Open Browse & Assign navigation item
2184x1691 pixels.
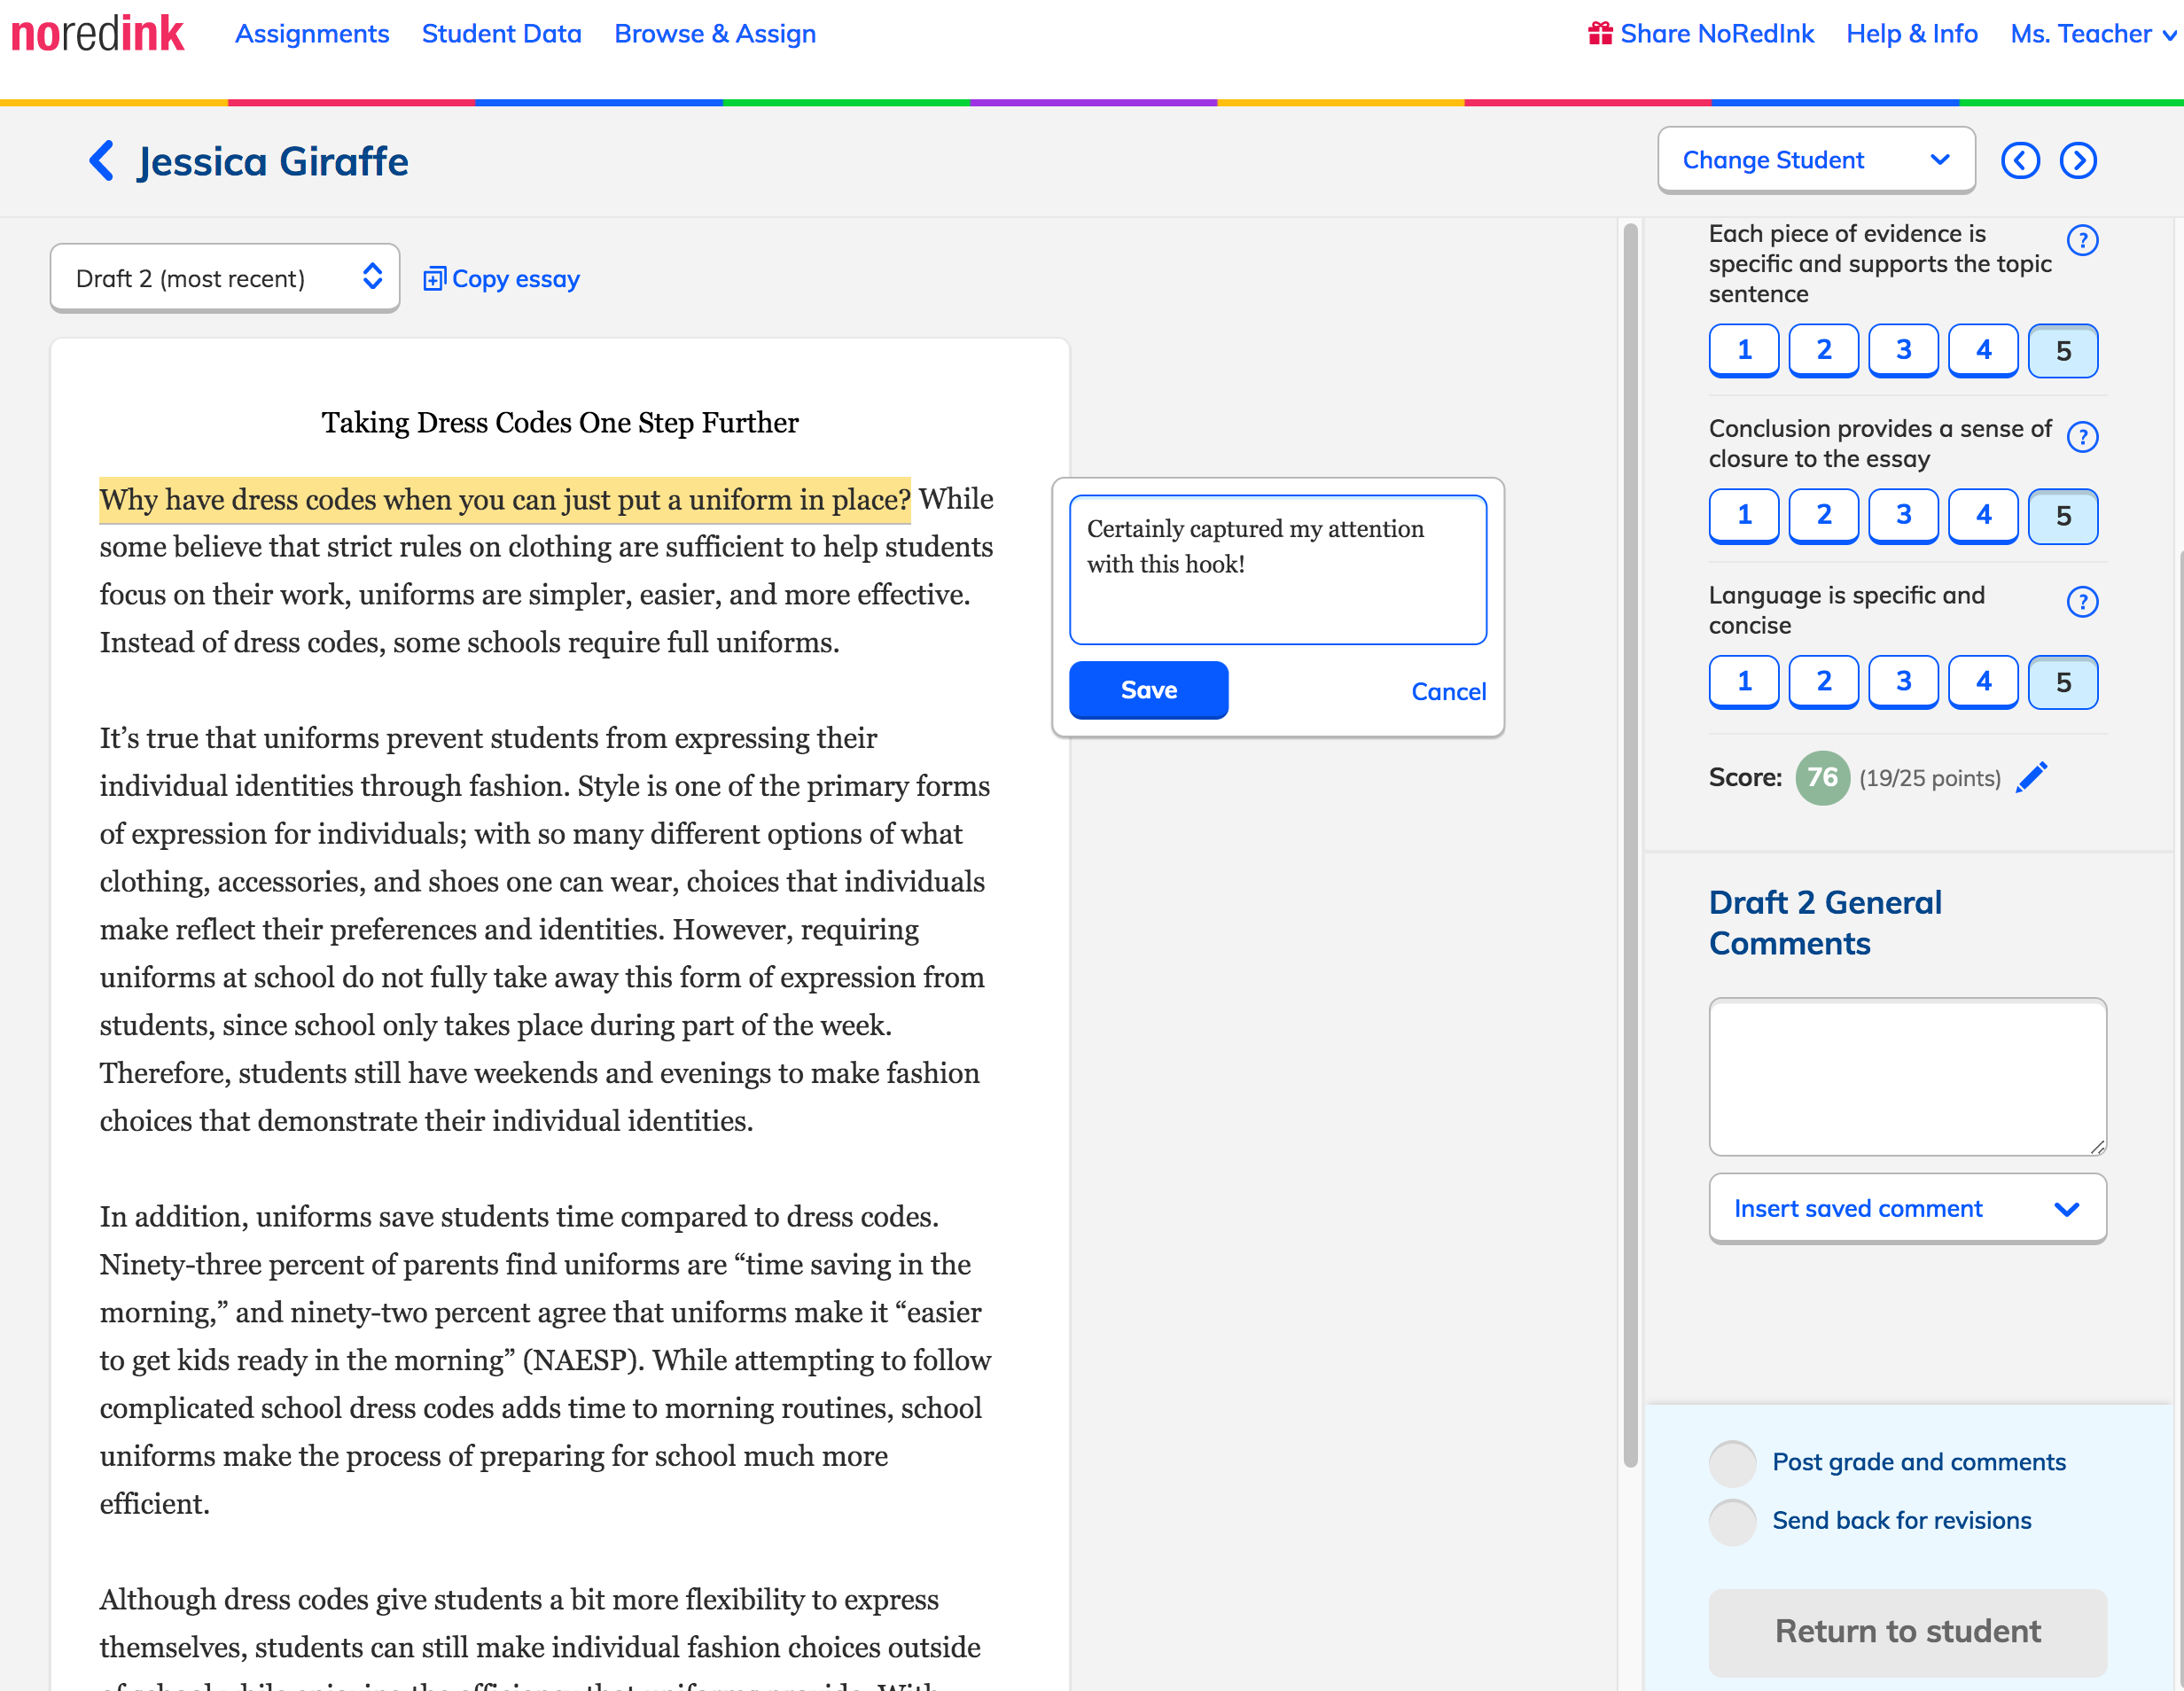715,33
